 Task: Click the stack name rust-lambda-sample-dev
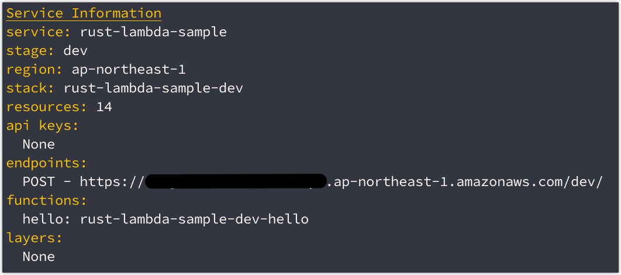153,88
